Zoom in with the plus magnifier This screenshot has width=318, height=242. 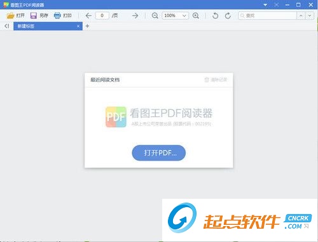tap(196, 15)
